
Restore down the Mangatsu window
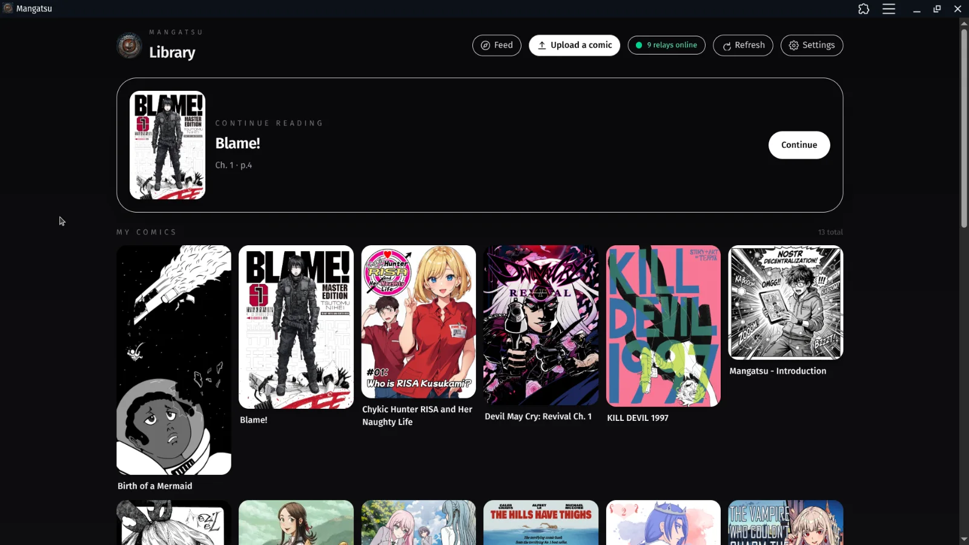point(937,9)
